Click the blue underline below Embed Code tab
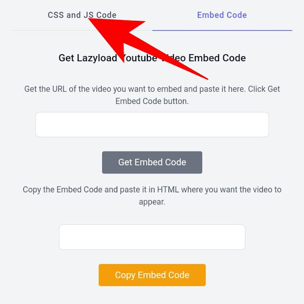Image resolution: width=304 pixels, height=304 pixels. (x=222, y=30)
